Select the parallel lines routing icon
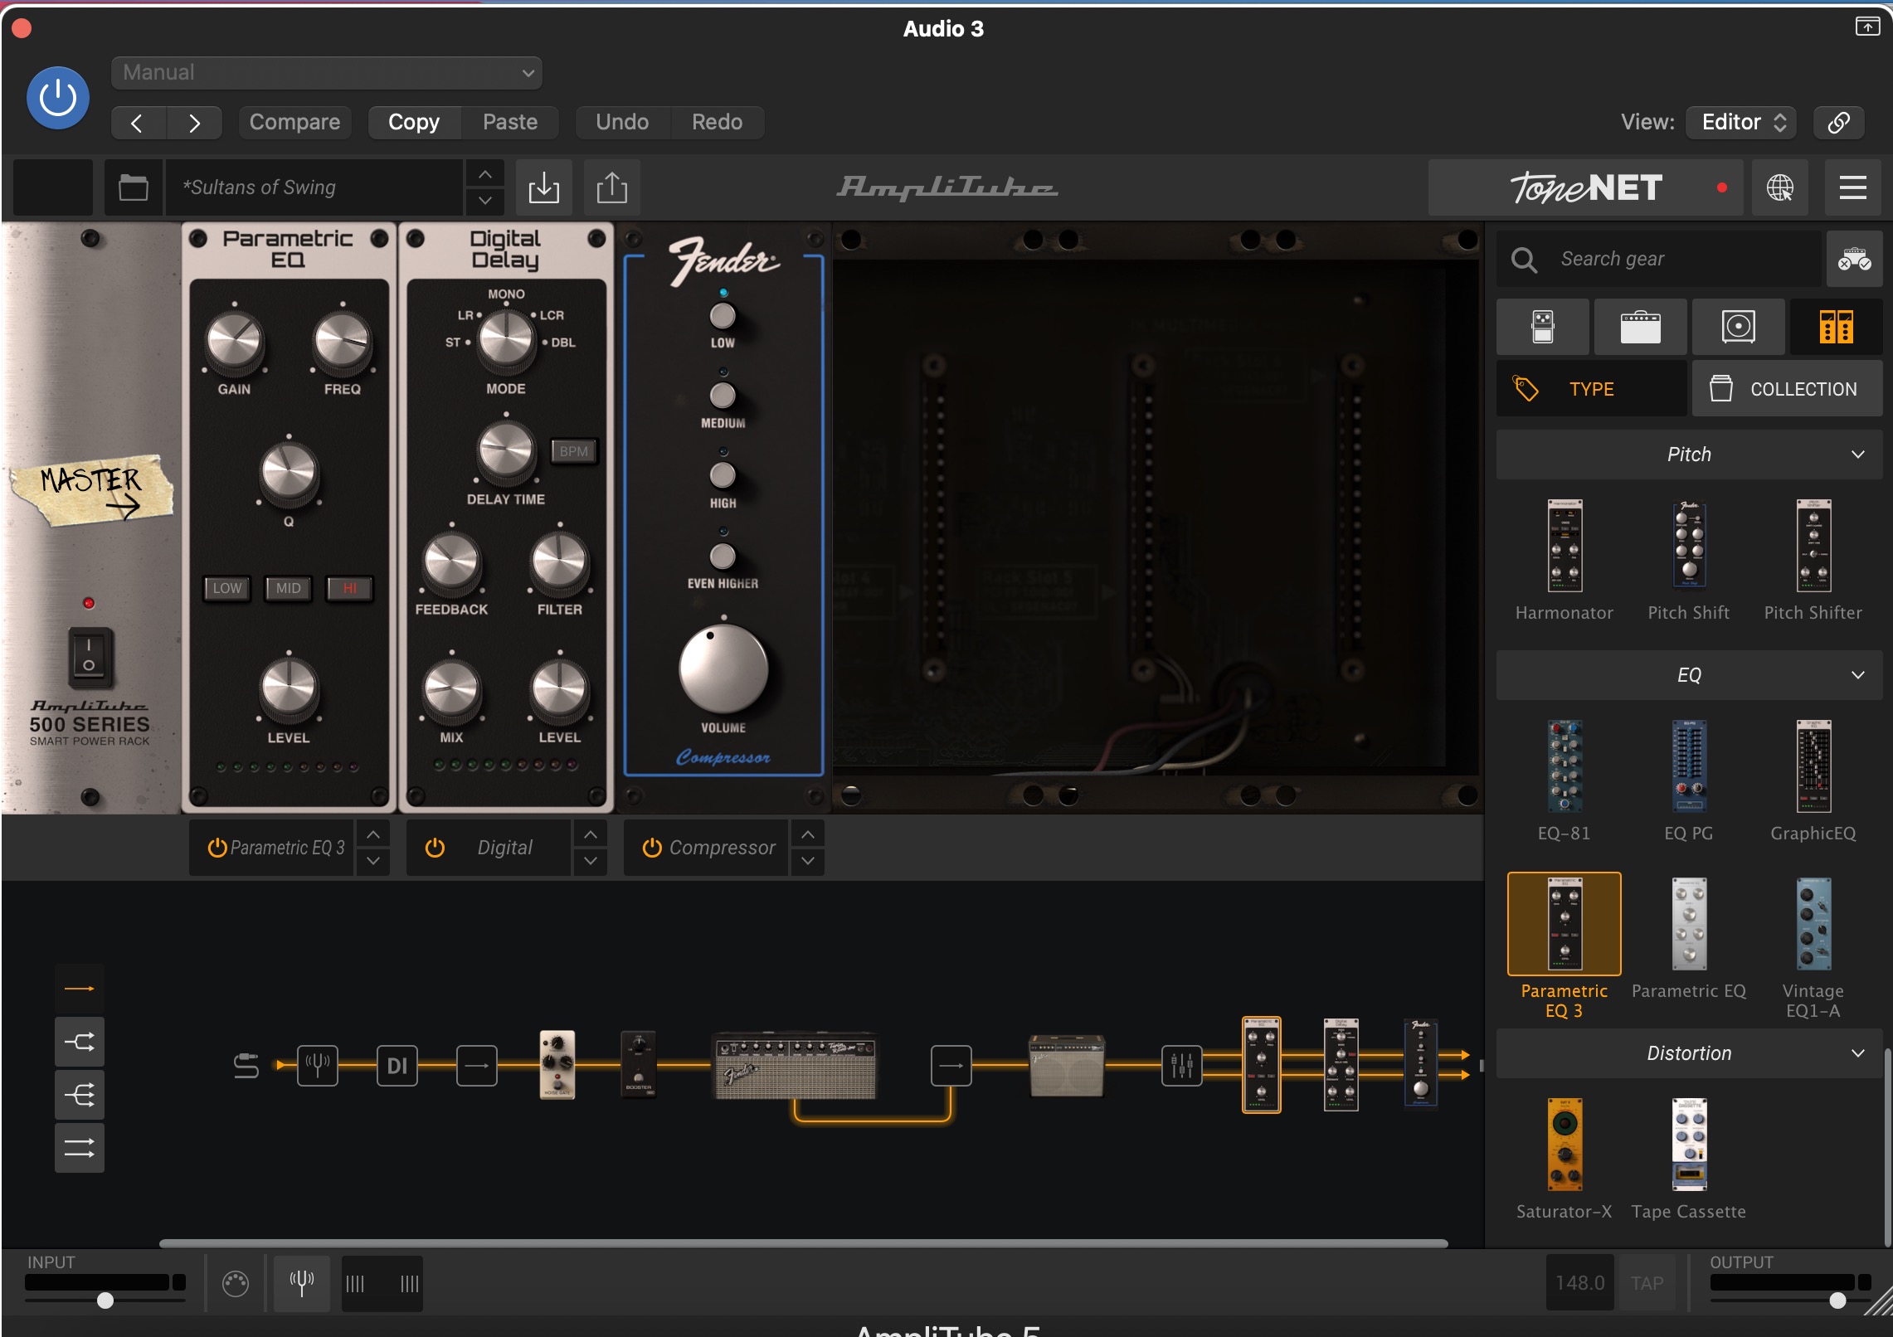This screenshot has width=1893, height=1337. pyautogui.click(x=80, y=1148)
